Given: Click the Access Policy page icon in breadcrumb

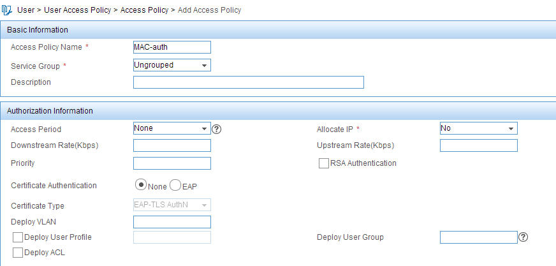Looking at the screenshot, I should pos(7,10).
